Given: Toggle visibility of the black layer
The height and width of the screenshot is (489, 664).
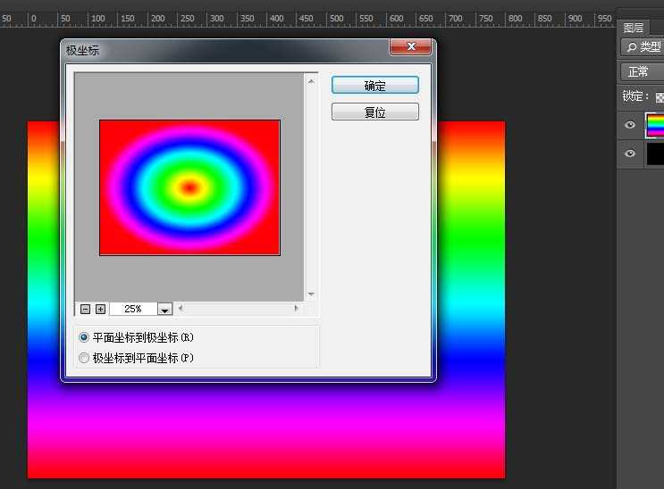Looking at the screenshot, I should (630, 153).
